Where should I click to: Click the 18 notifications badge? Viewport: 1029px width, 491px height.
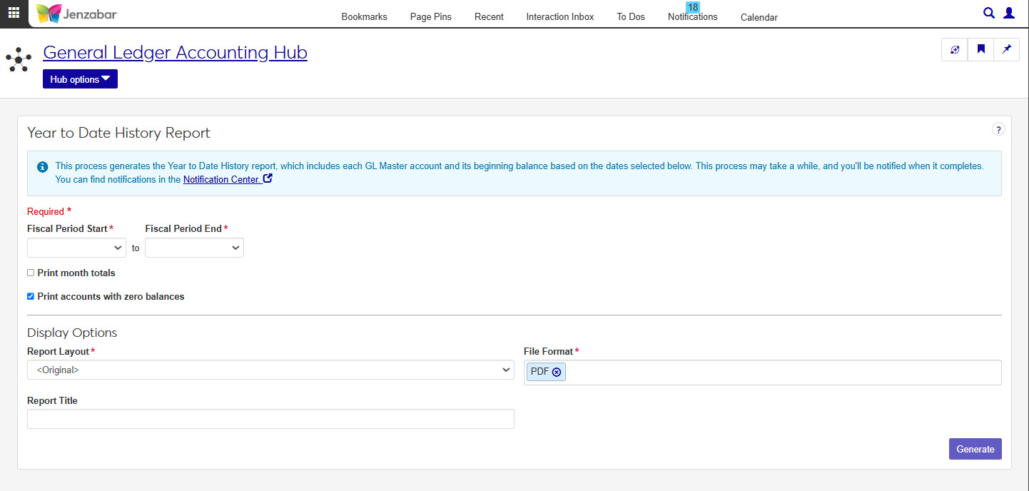(692, 7)
